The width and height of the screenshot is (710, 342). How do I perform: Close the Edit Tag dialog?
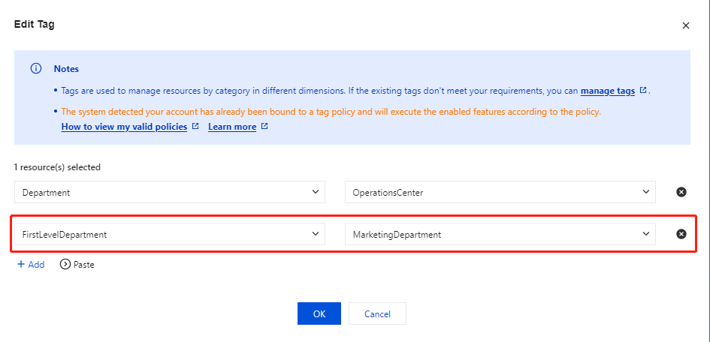point(685,25)
